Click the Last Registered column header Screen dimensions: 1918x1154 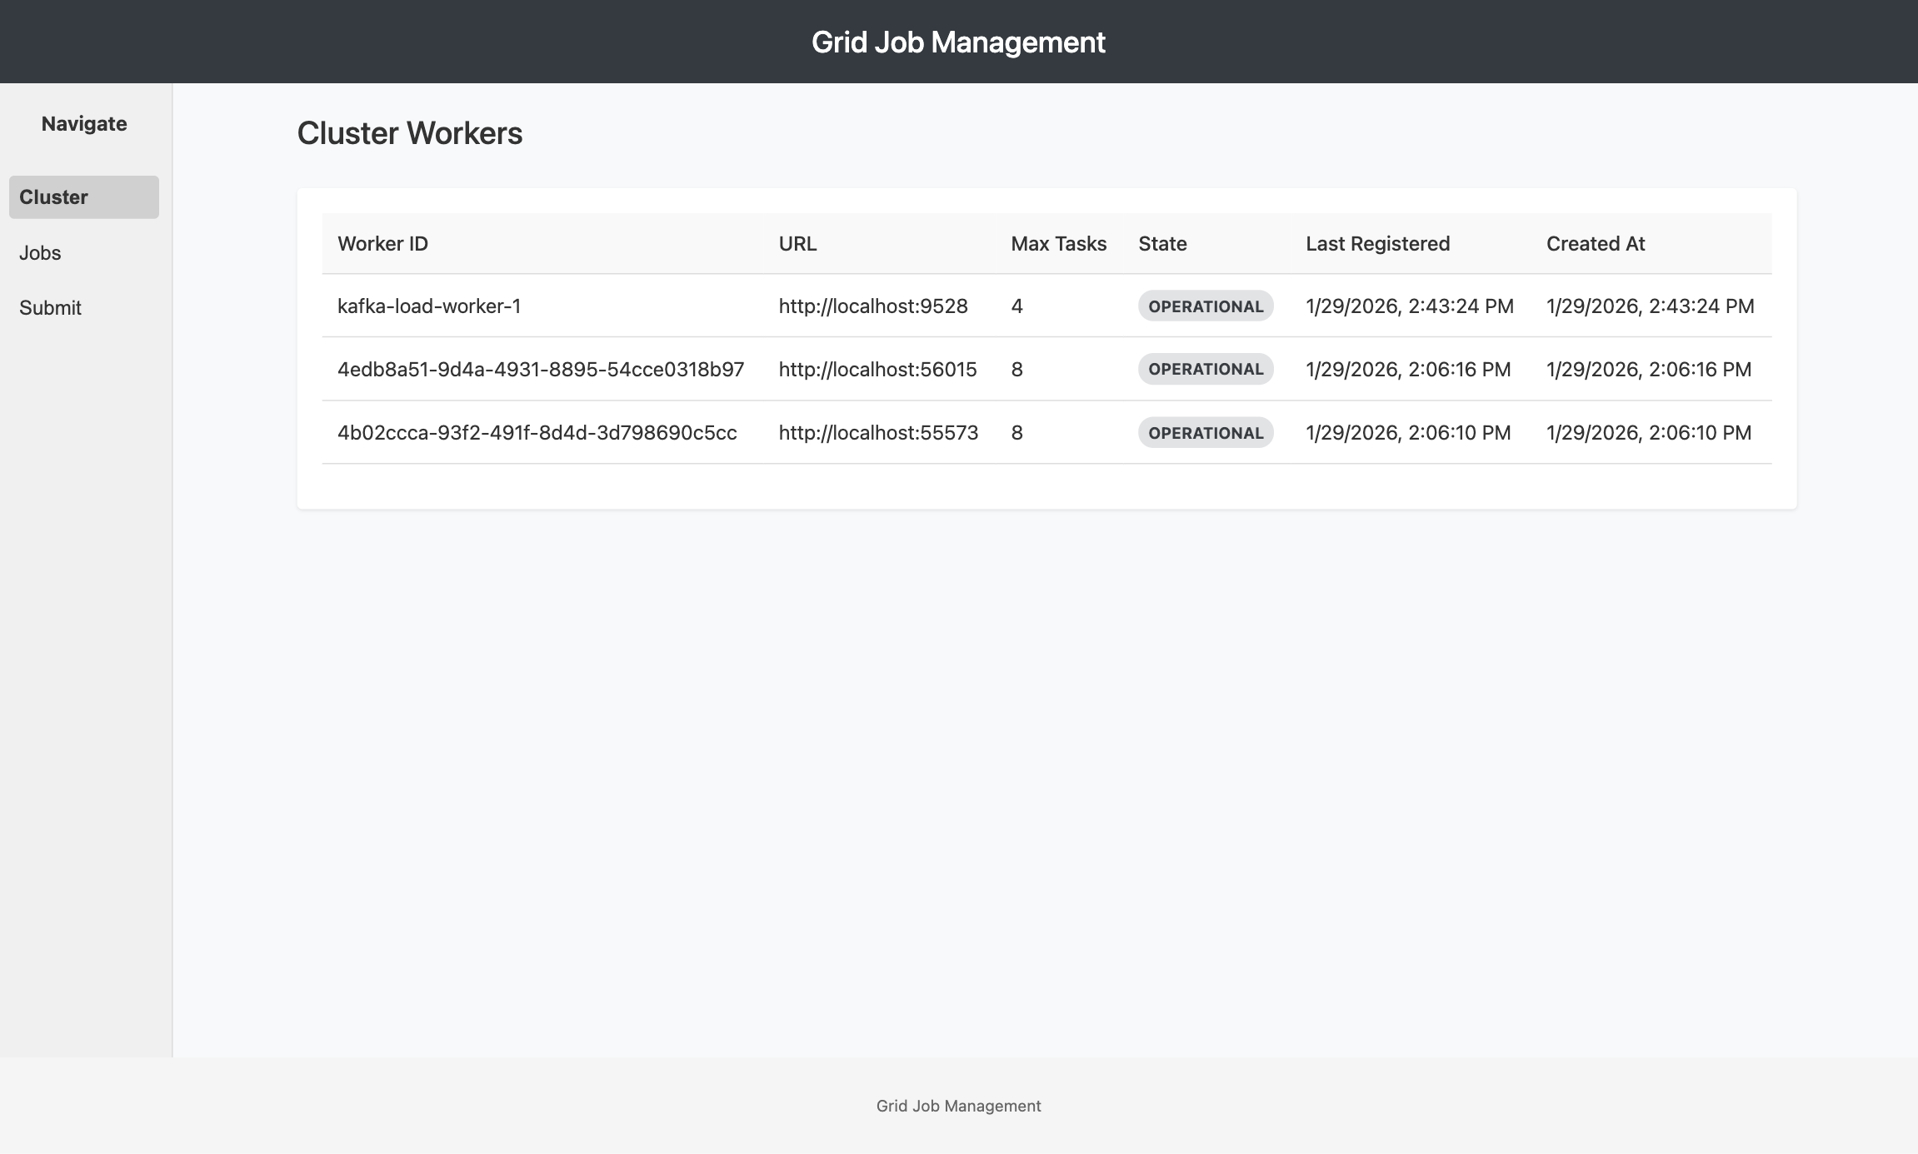[x=1377, y=244]
